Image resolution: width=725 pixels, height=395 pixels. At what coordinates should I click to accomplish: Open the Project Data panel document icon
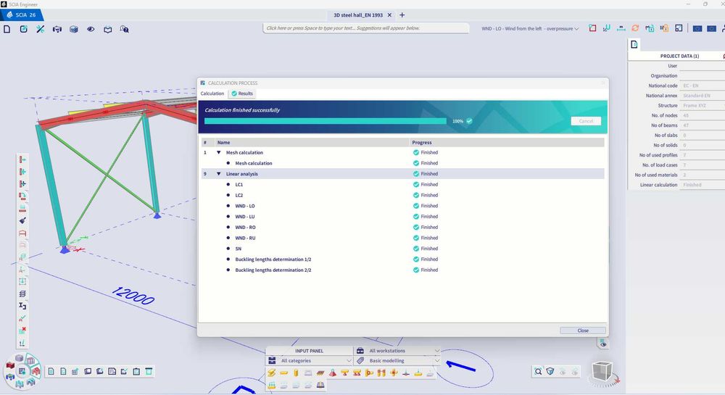634,44
